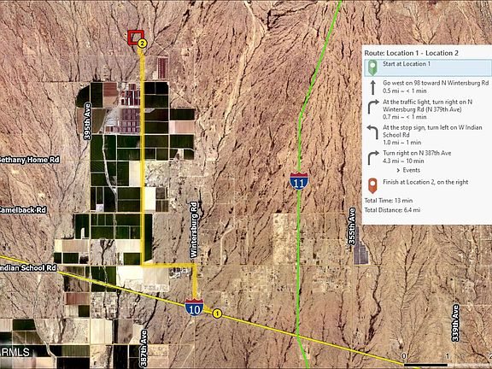
Task: Click the red square parcel outline
Action: tap(136, 38)
